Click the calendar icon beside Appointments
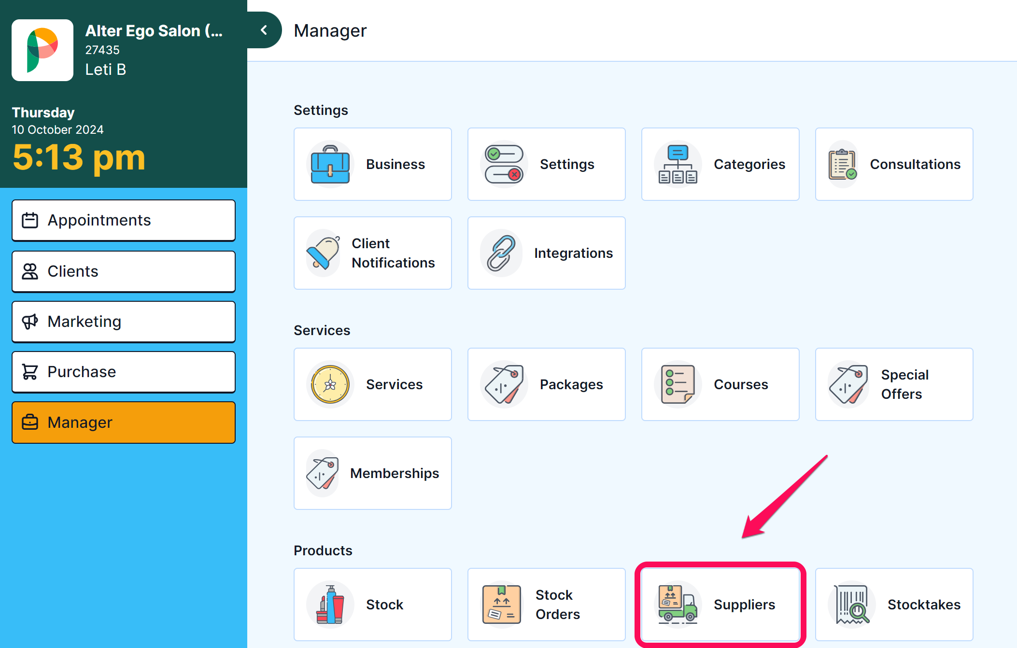Viewport: 1017px width, 648px height. coord(30,220)
